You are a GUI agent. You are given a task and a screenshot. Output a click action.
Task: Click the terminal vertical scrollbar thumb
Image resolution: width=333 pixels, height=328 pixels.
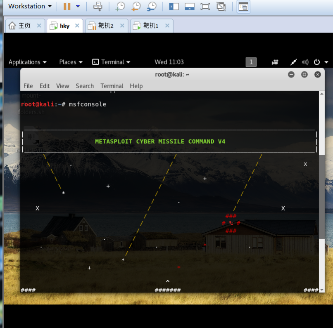[x=322, y=196]
